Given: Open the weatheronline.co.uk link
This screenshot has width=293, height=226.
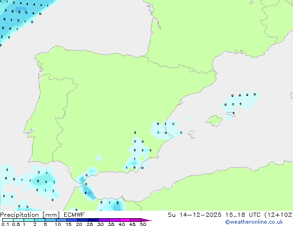Looking at the screenshot, I should (254, 222).
